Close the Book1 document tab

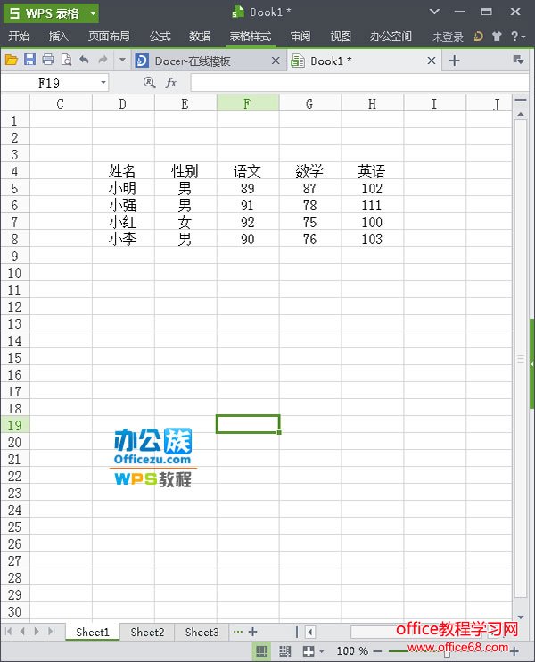point(432,61)
